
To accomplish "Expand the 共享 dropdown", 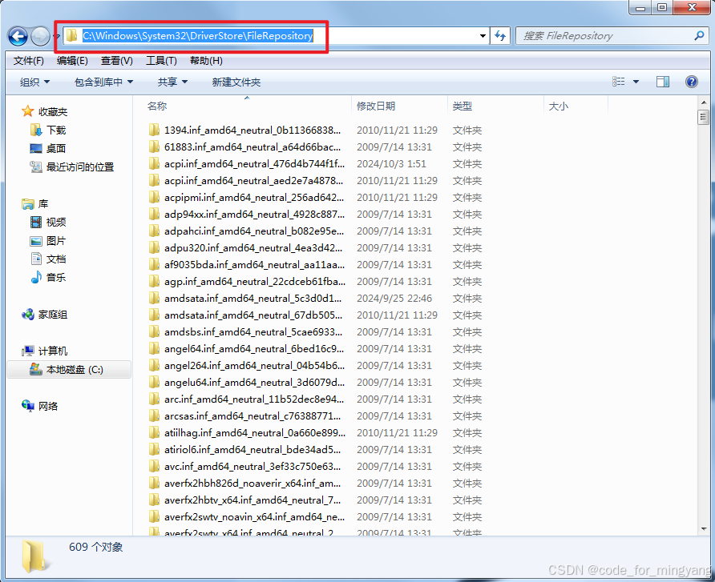I will (172, 82).
